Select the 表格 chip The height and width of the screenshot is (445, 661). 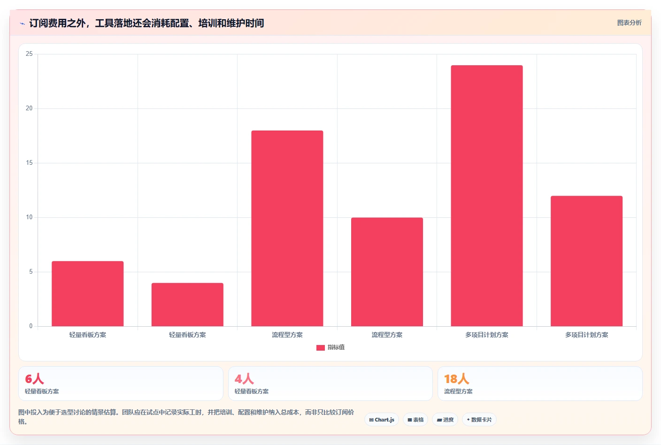pyautogui.click(x=415, y=420)
